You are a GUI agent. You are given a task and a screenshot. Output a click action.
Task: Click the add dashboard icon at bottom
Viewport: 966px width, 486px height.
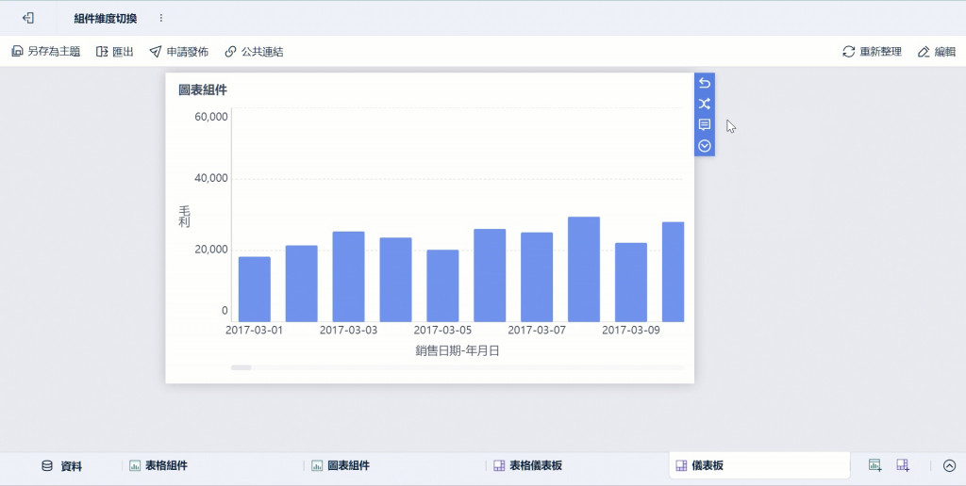903,465
